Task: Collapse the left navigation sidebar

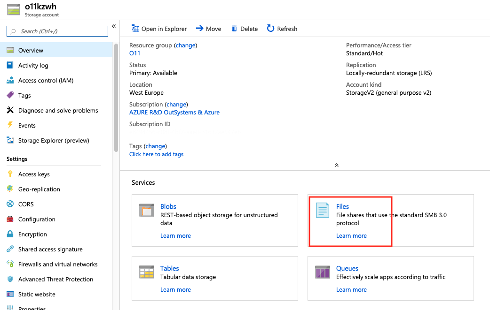Action: [114, 26]
